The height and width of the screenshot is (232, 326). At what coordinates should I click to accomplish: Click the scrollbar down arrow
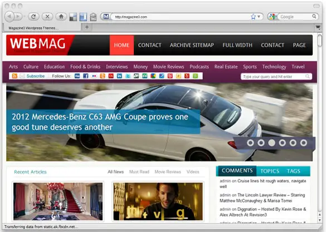[x=320, y=220]
